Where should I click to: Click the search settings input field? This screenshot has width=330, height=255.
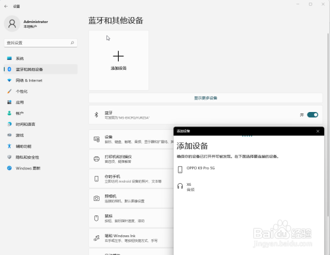(41, 43)
